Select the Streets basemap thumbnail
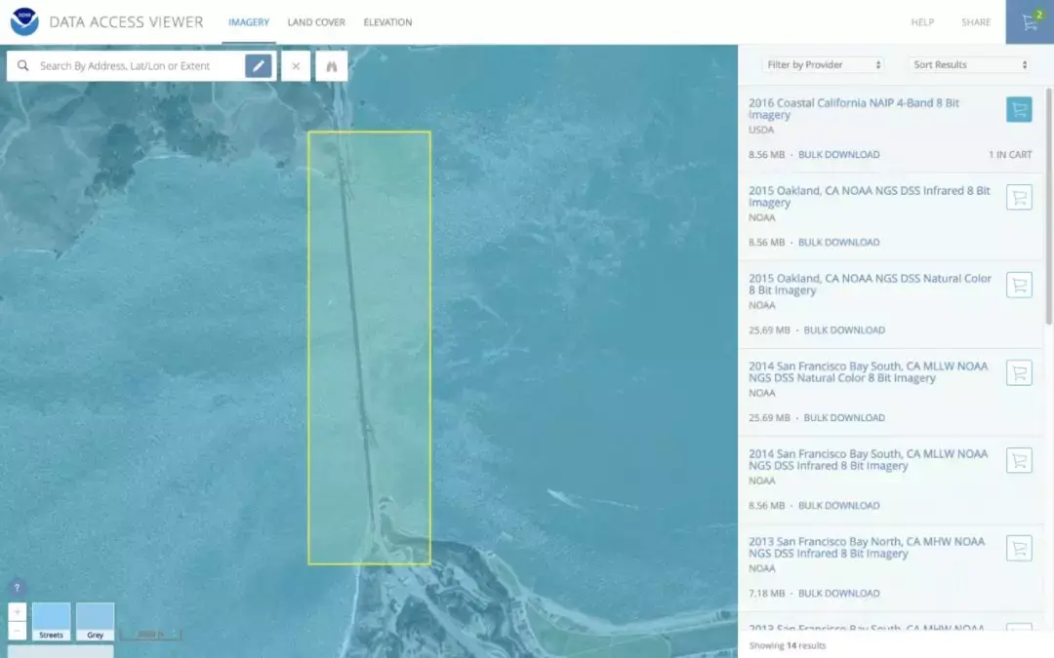Screen dimensions: 1054x658 click(x=51, y=621)
